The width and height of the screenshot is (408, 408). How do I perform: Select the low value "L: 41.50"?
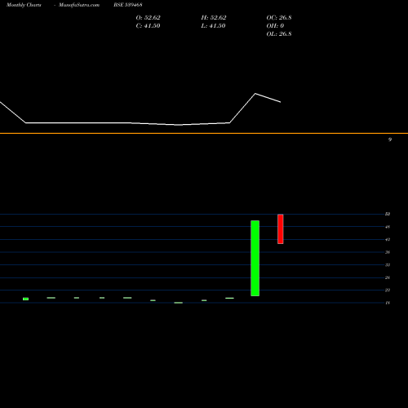(213, 26)
